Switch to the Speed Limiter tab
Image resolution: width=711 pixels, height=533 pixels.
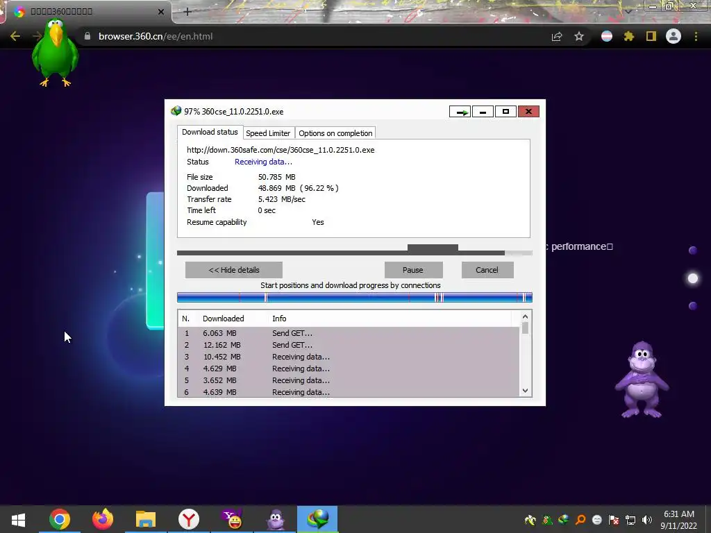[268, 133]
